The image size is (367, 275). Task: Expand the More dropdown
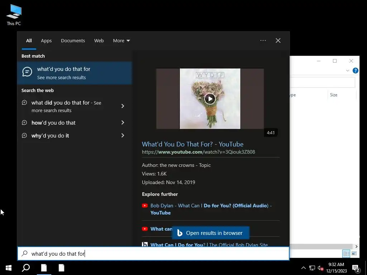coord(121,41)
